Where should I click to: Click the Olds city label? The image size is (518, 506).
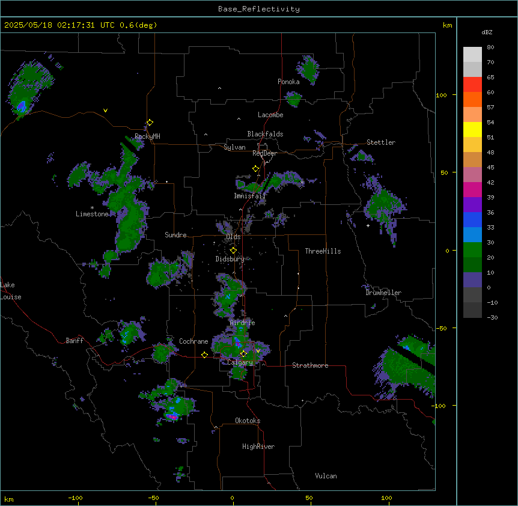(x=233, y=237)
